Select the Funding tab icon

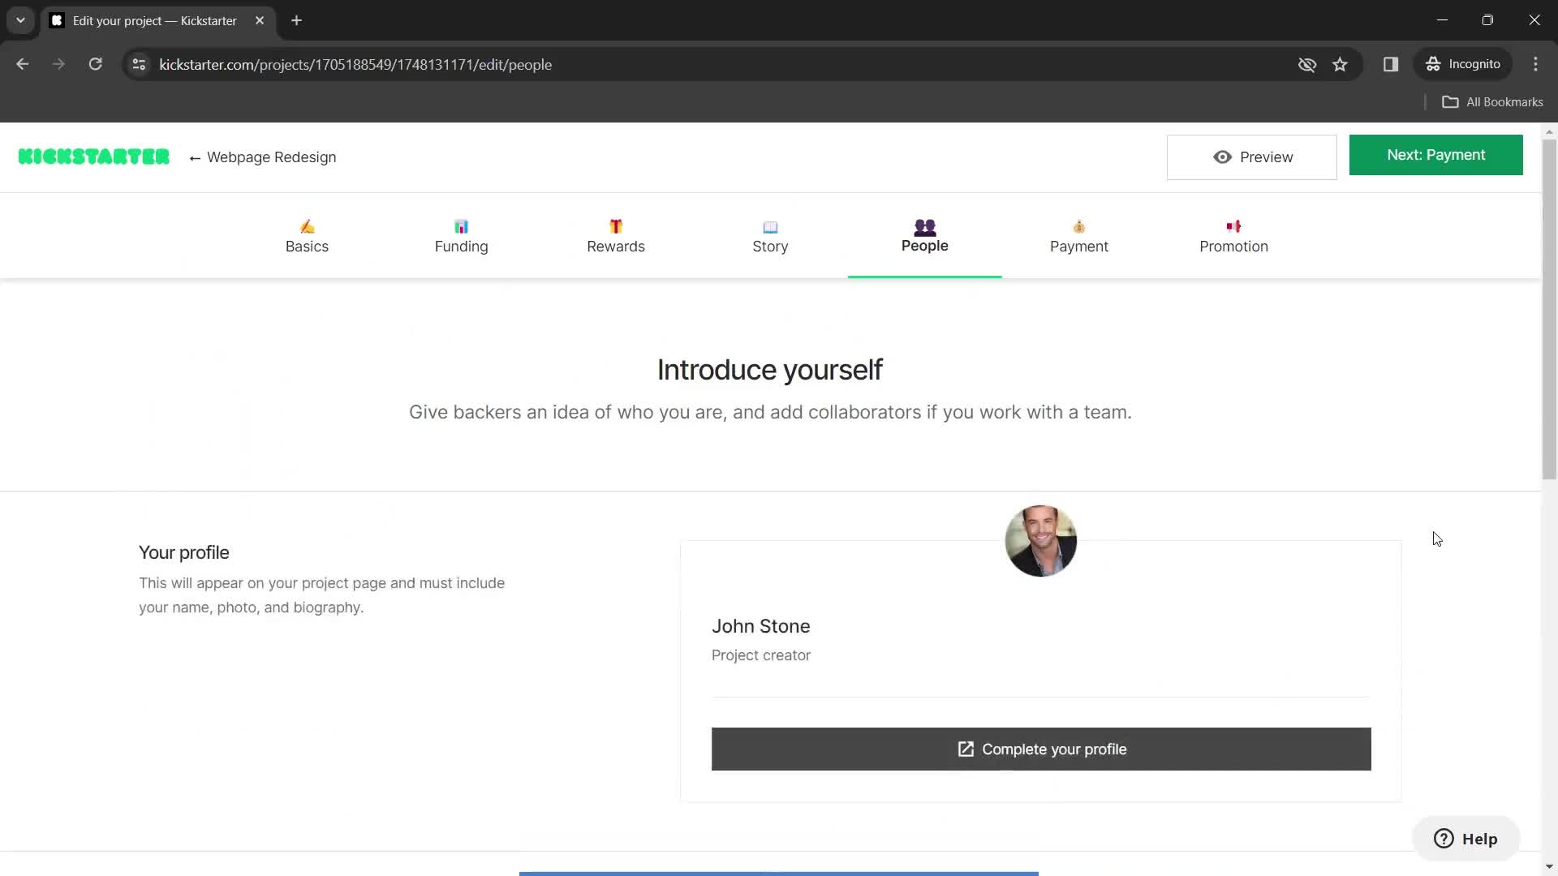click(460, 227)
